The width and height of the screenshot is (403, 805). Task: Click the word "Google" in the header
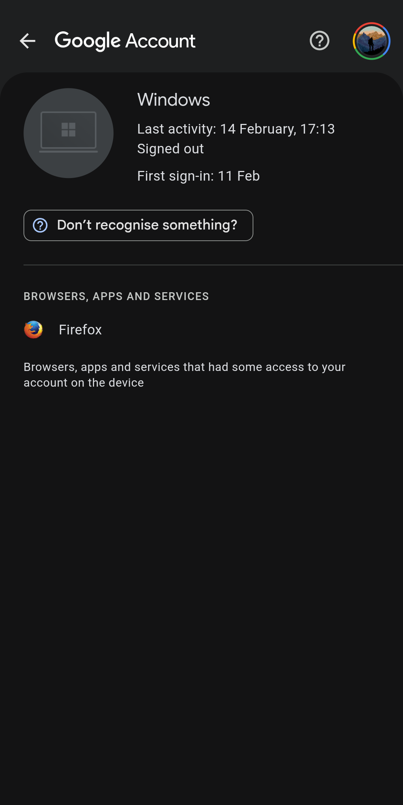pos(88,41)
